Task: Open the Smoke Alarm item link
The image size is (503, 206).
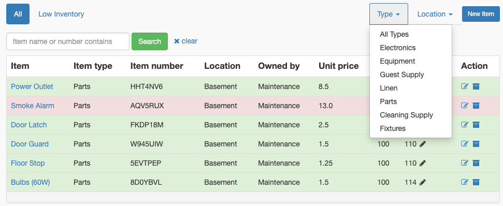Action: [x=33, y=106]
